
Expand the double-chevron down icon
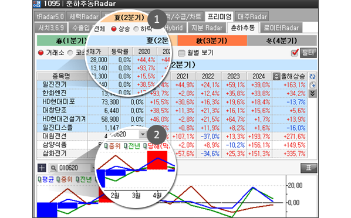pos(312,93)
